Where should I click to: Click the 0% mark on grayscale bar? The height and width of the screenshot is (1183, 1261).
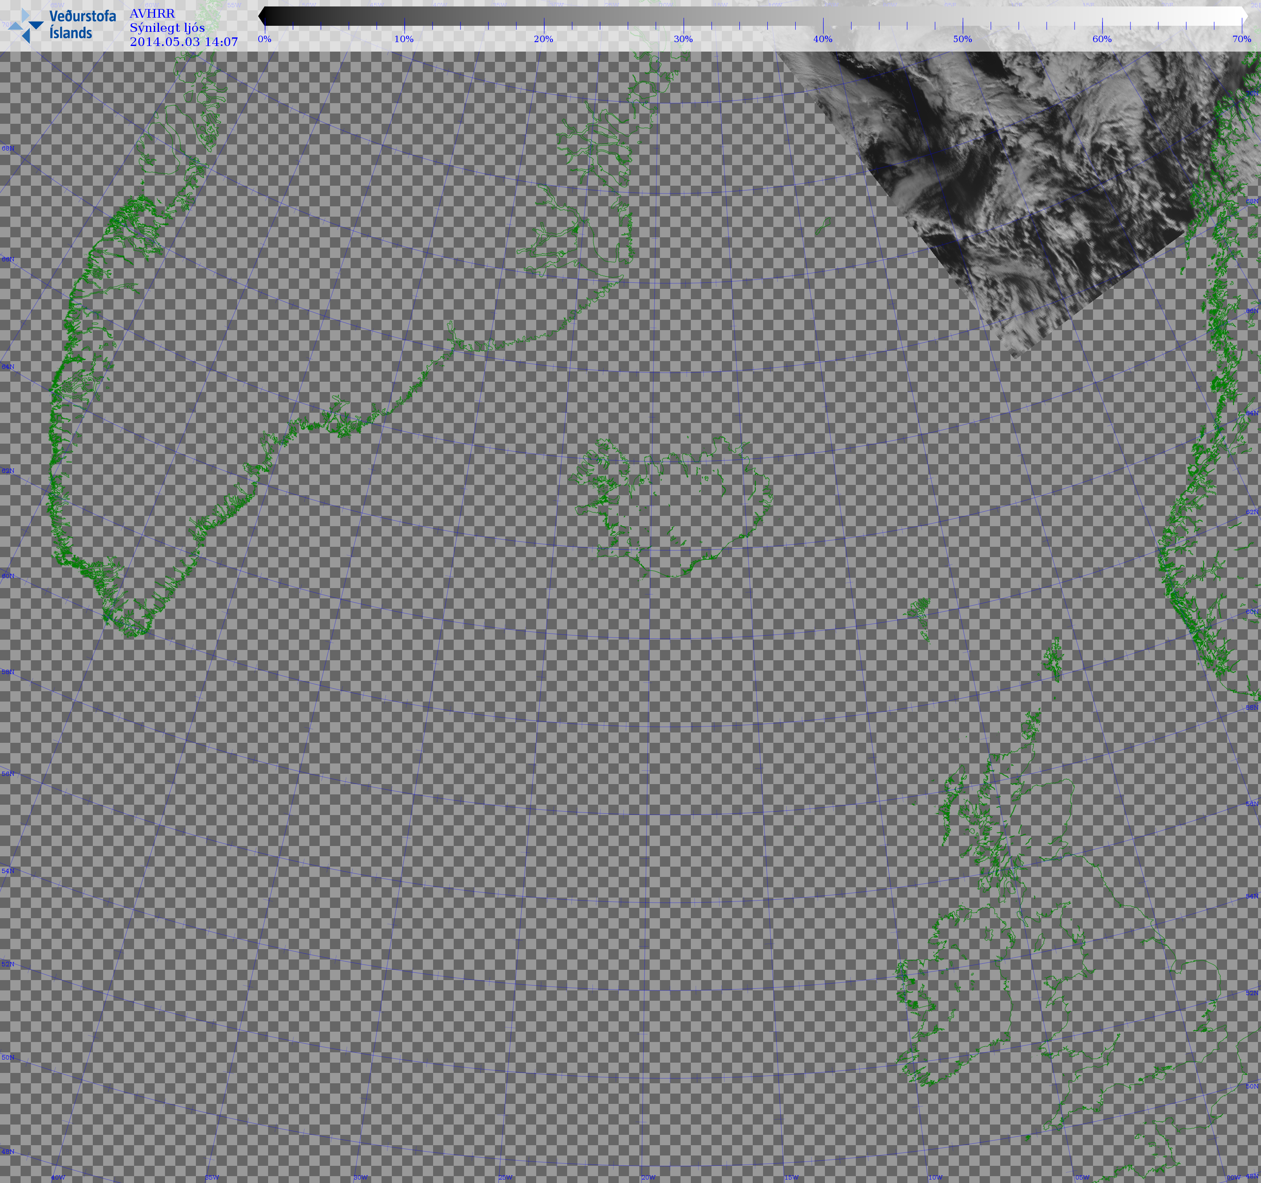[x=265, y=39]
